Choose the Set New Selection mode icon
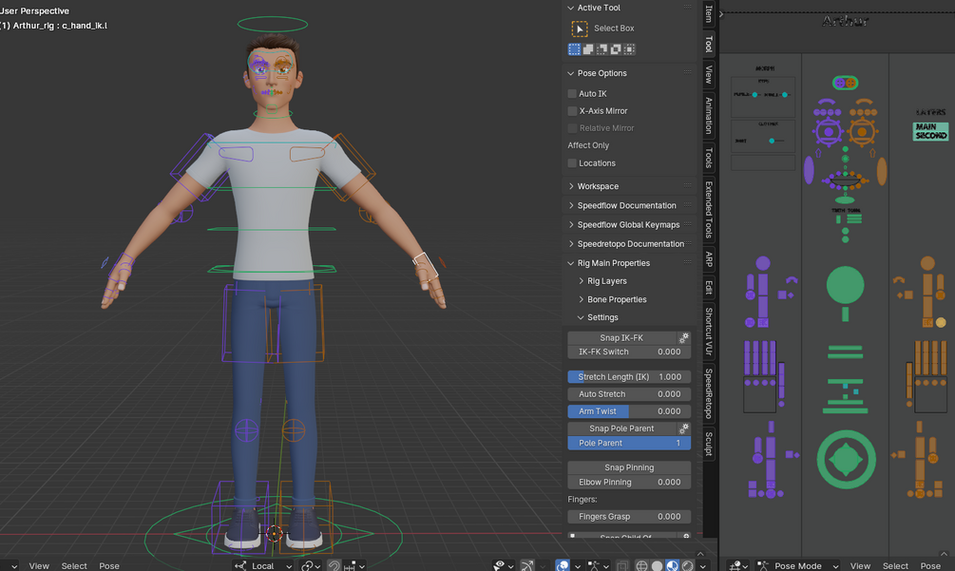Screen dimensions: 955x571 click(x=575, y=49)
